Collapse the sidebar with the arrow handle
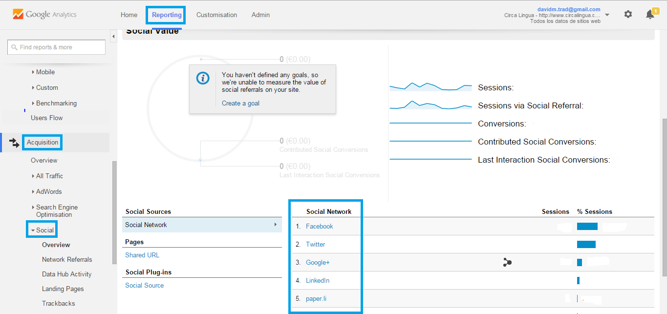 113,37
